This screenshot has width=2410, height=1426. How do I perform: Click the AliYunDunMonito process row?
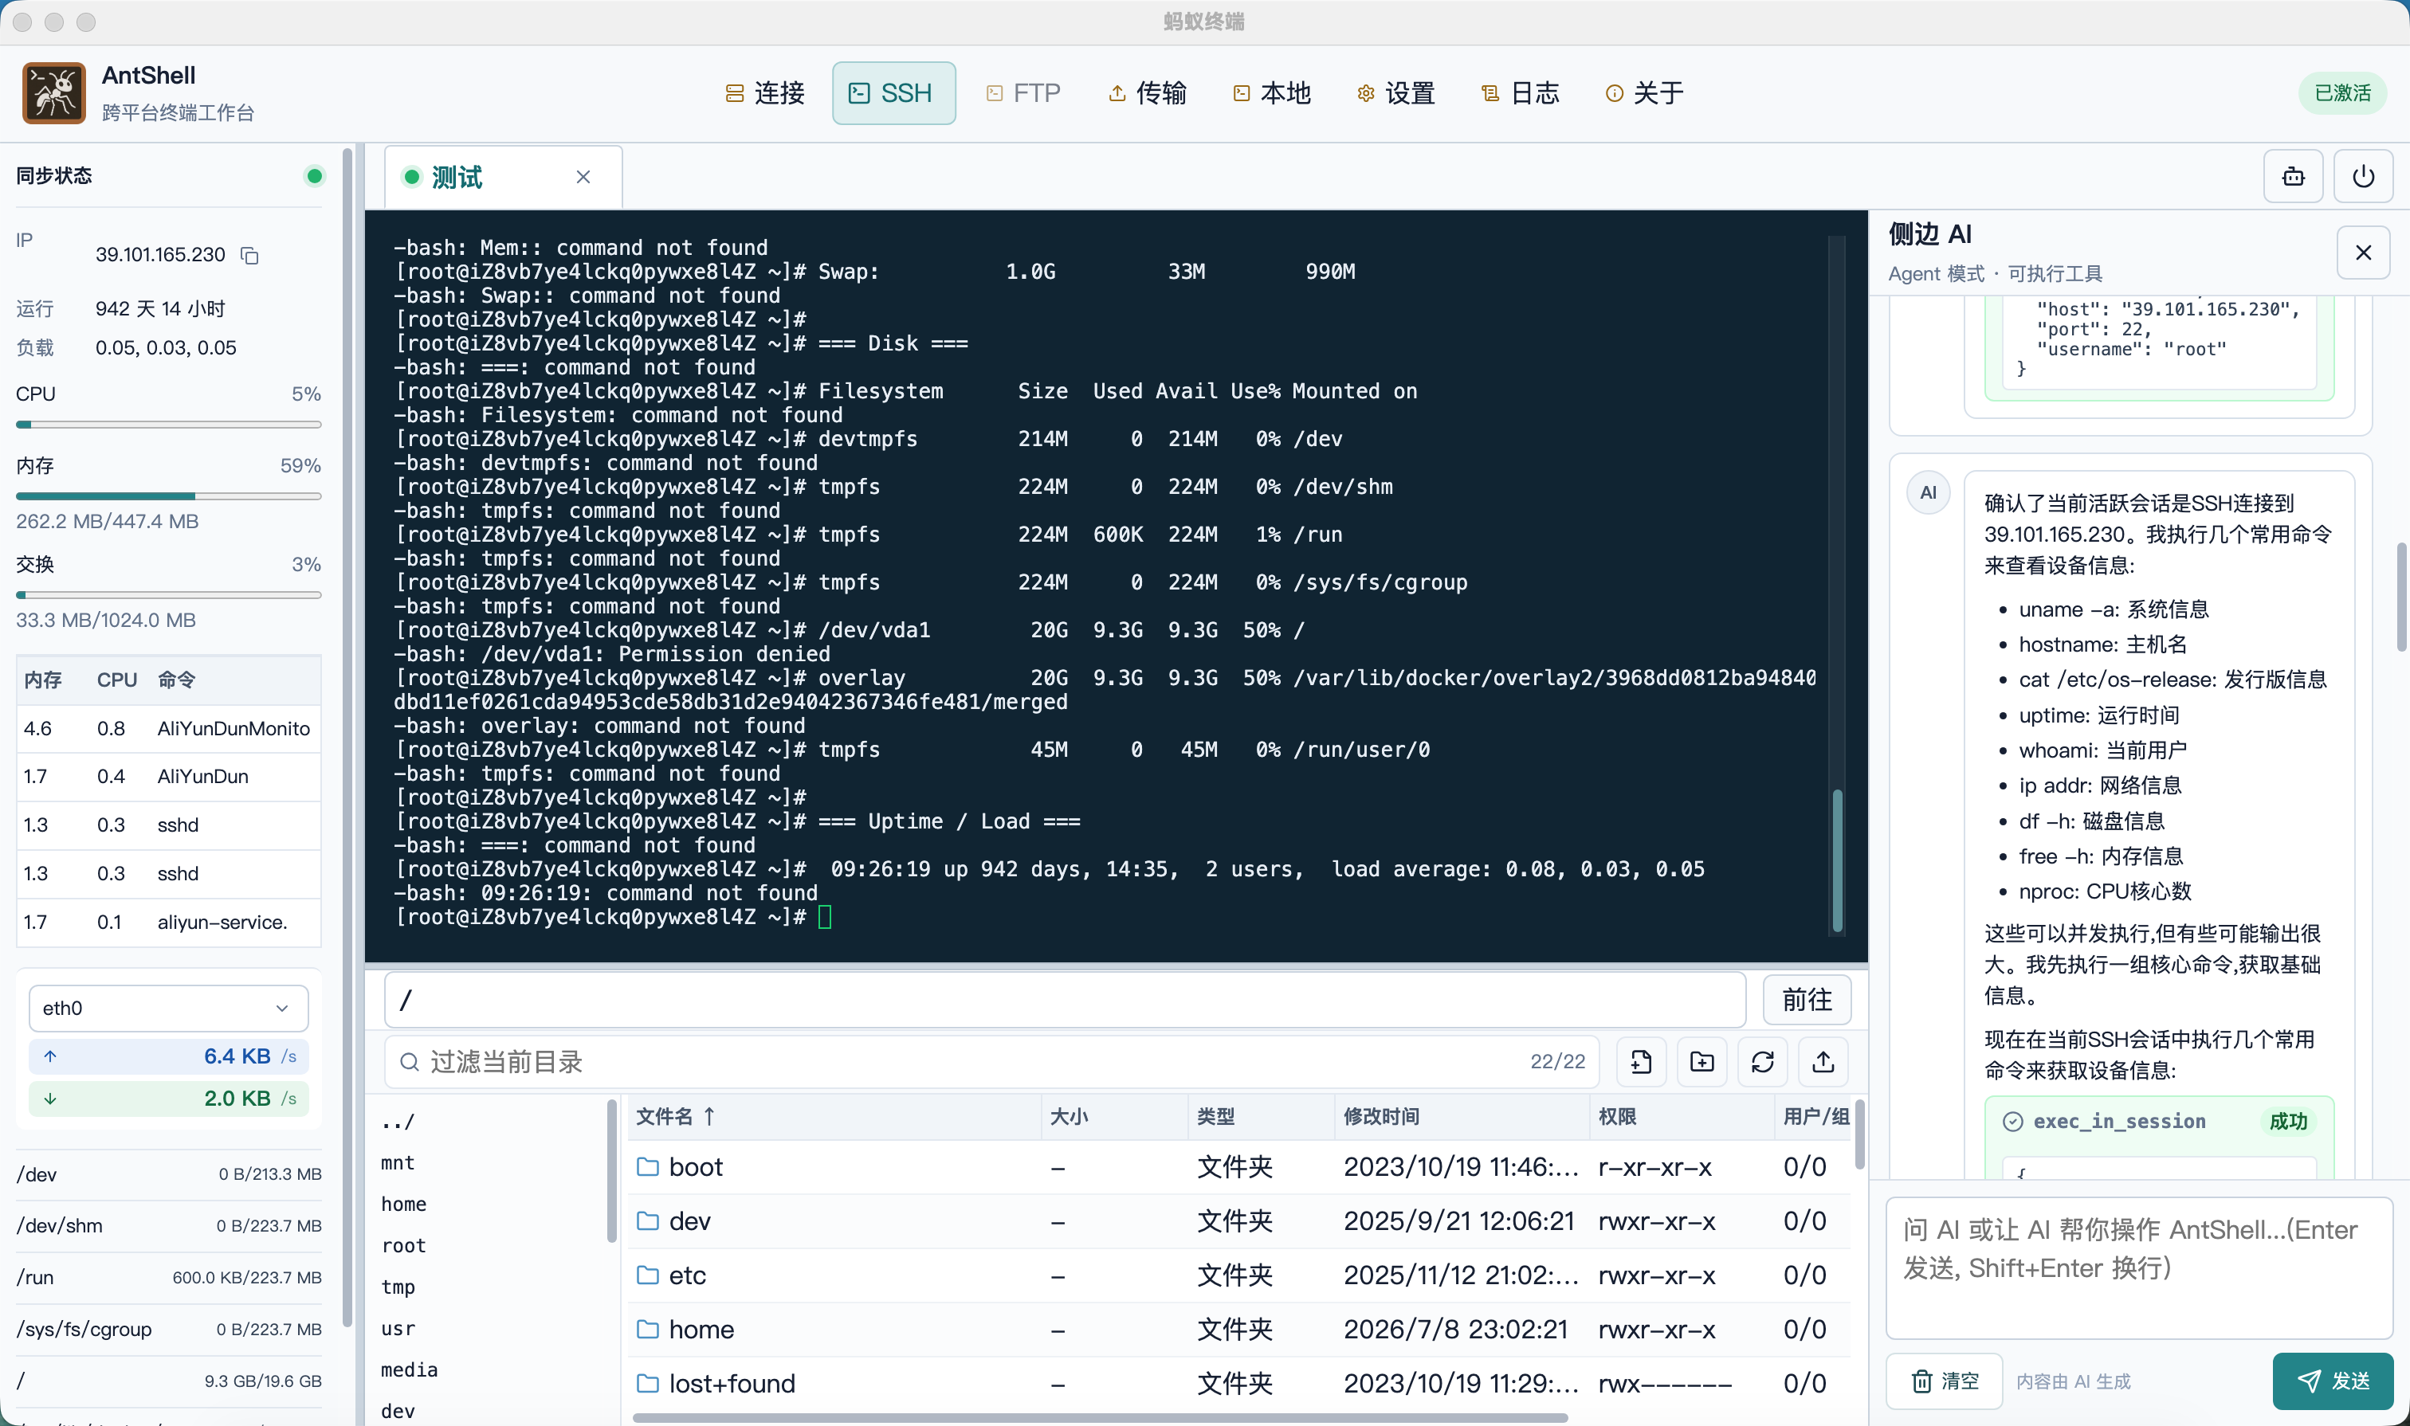(x=168, y=728)
